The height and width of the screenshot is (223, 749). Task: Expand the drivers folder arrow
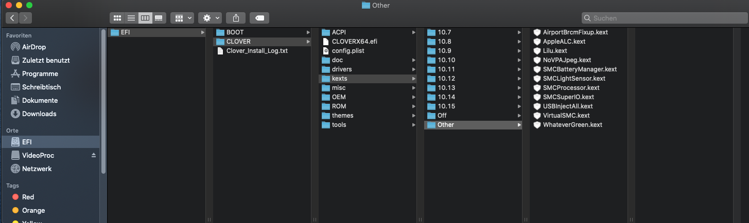coord(413,69)
